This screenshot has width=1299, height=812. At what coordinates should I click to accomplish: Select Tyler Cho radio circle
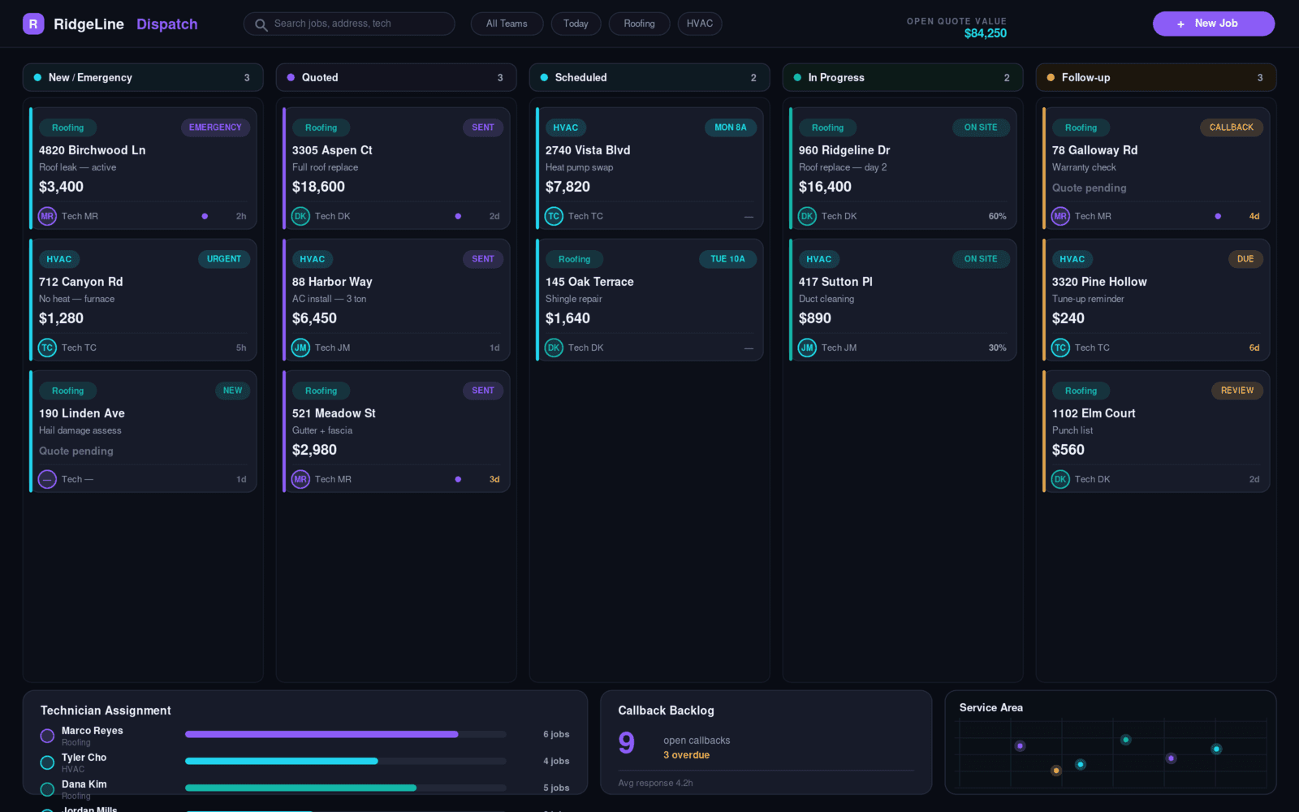click(47, 762)
